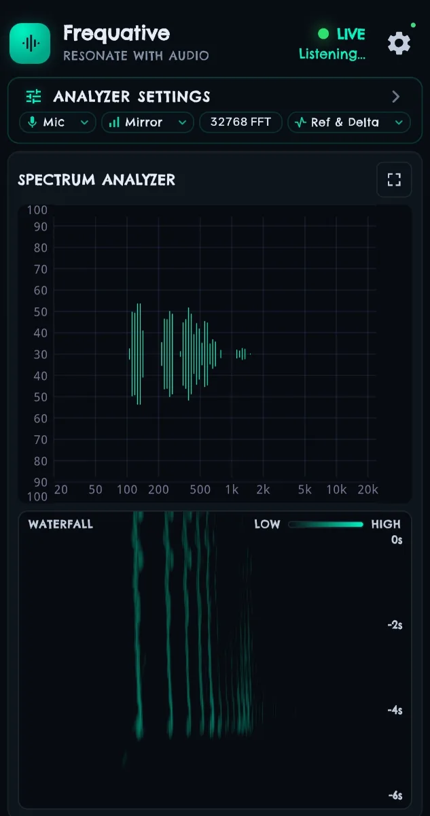Click the 20k frequency axis label

pos(368,490)
